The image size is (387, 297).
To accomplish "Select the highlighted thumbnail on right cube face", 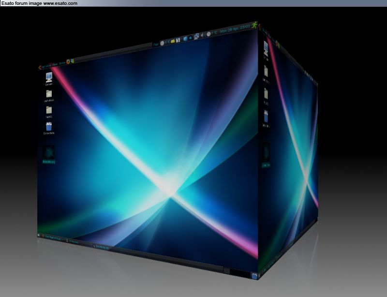I will (x=266, y=155).
